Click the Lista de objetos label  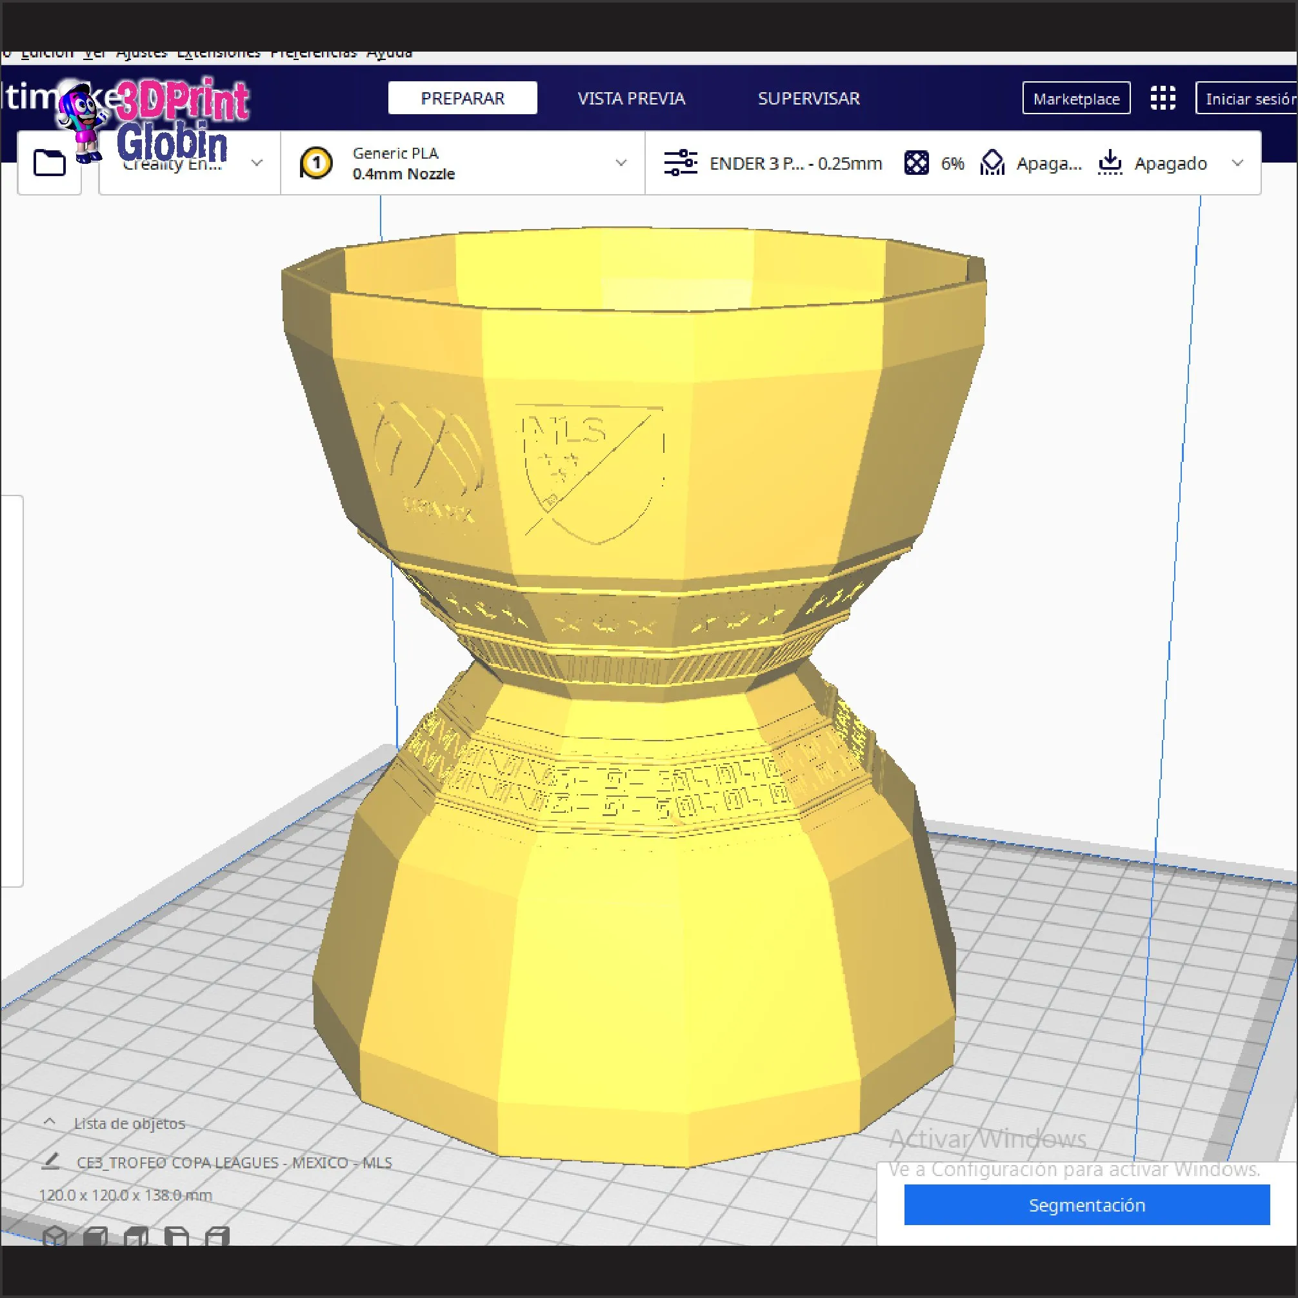click(130, 1123)
